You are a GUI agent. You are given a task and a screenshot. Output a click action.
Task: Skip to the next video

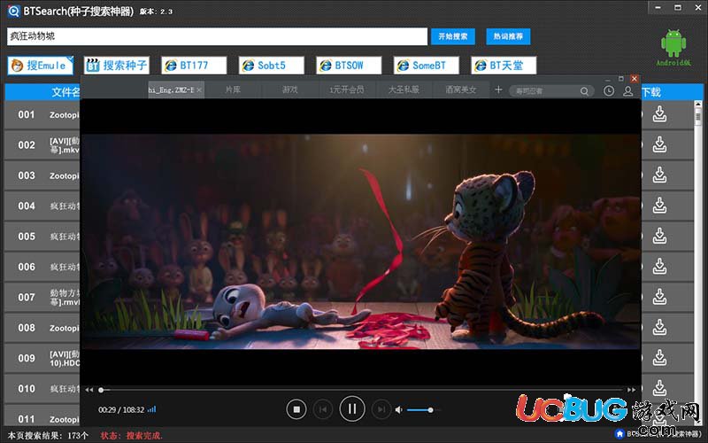381,409
